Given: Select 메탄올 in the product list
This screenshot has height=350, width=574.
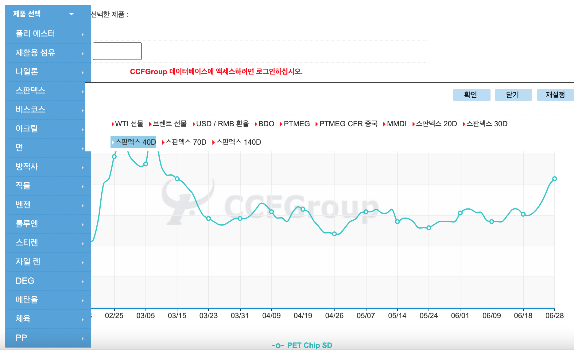Looking at the screenshot, I should tap(48, 300).
